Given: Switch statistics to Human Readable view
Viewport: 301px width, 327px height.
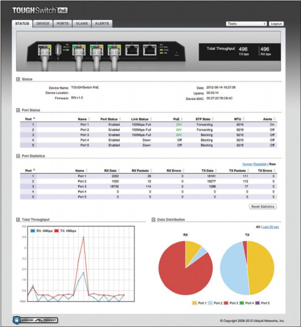Looking at the screenshot, I should 254,164.
